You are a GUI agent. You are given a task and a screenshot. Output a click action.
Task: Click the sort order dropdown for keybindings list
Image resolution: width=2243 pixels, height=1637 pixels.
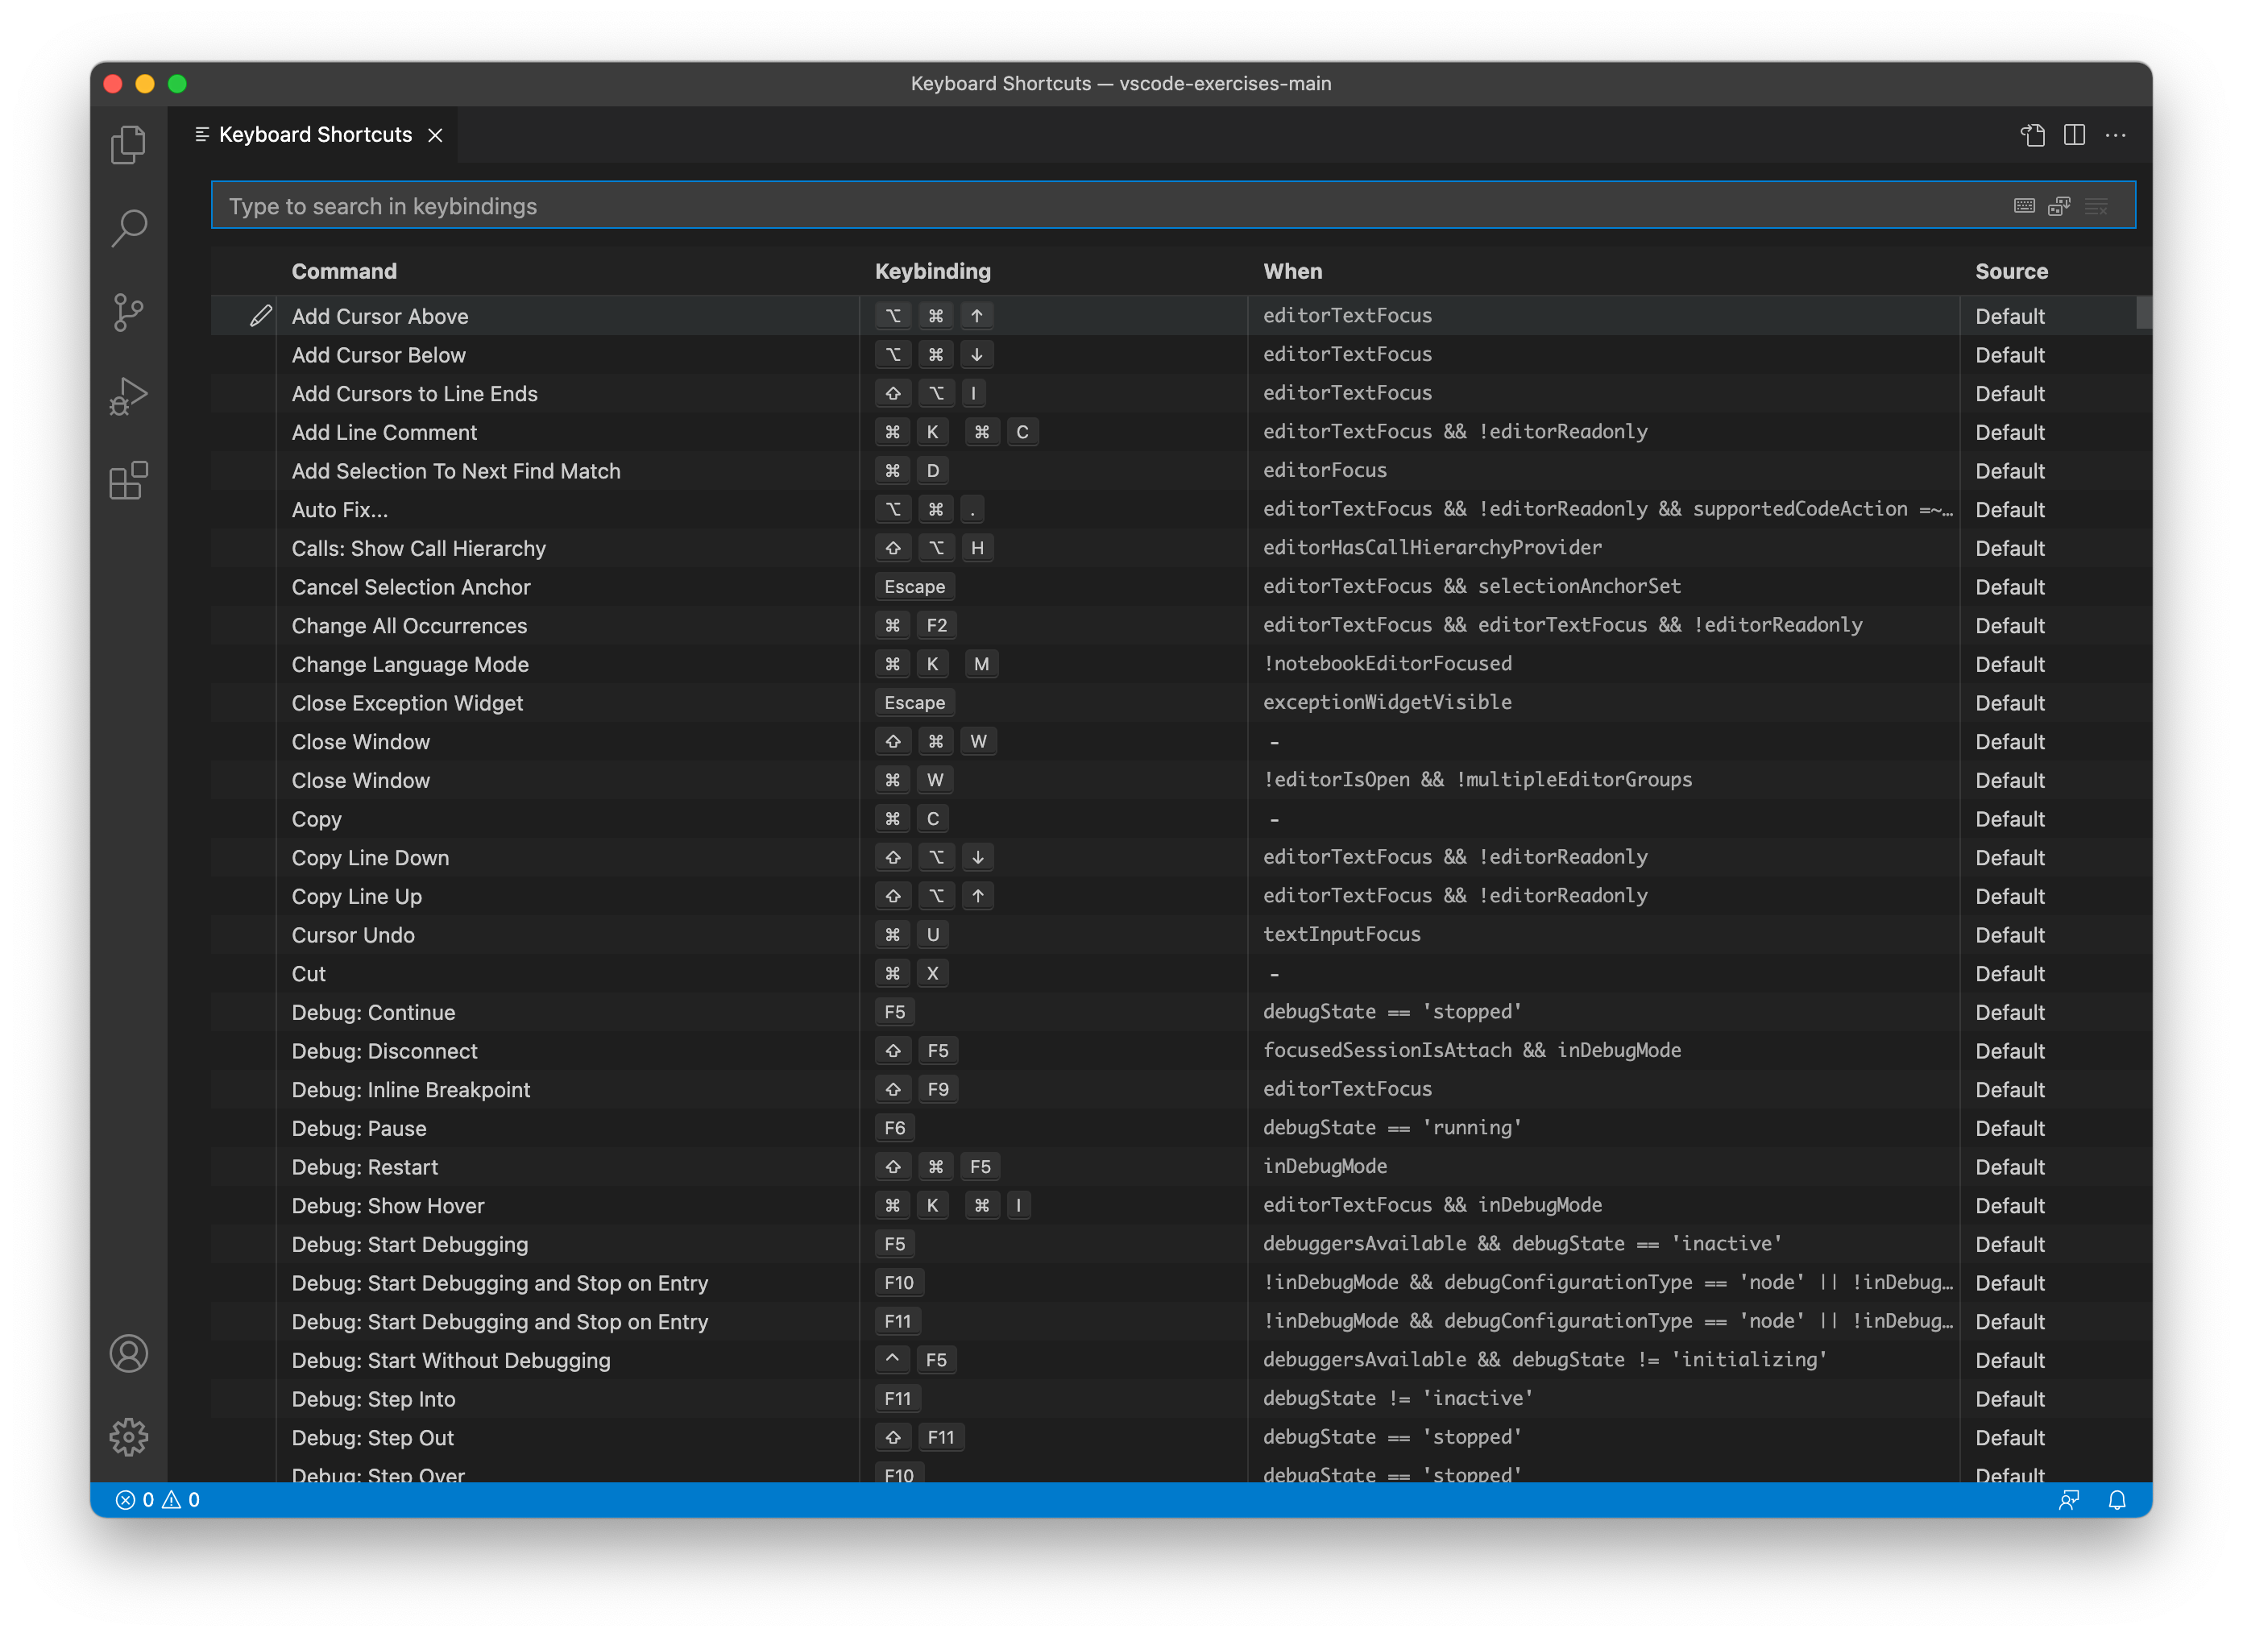pyautogui.click(x=2060, y=205)
